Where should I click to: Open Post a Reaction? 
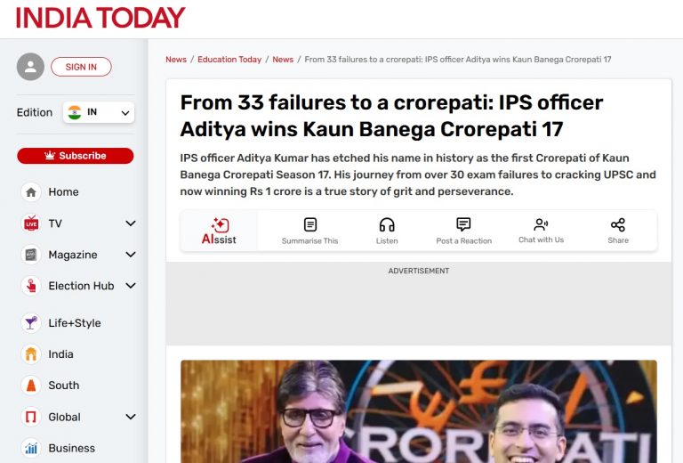464,231
